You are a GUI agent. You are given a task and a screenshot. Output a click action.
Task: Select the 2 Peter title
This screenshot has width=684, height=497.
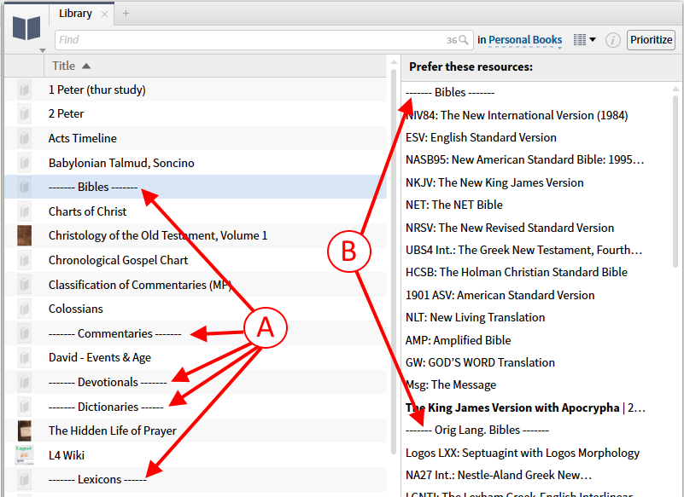pos(66,113)
